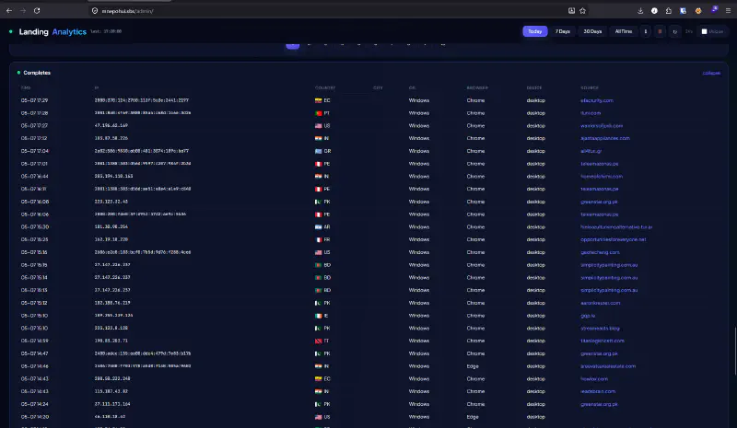
Task: Open greenstar.org.pk link in 16:08 row
Action: 599,202
